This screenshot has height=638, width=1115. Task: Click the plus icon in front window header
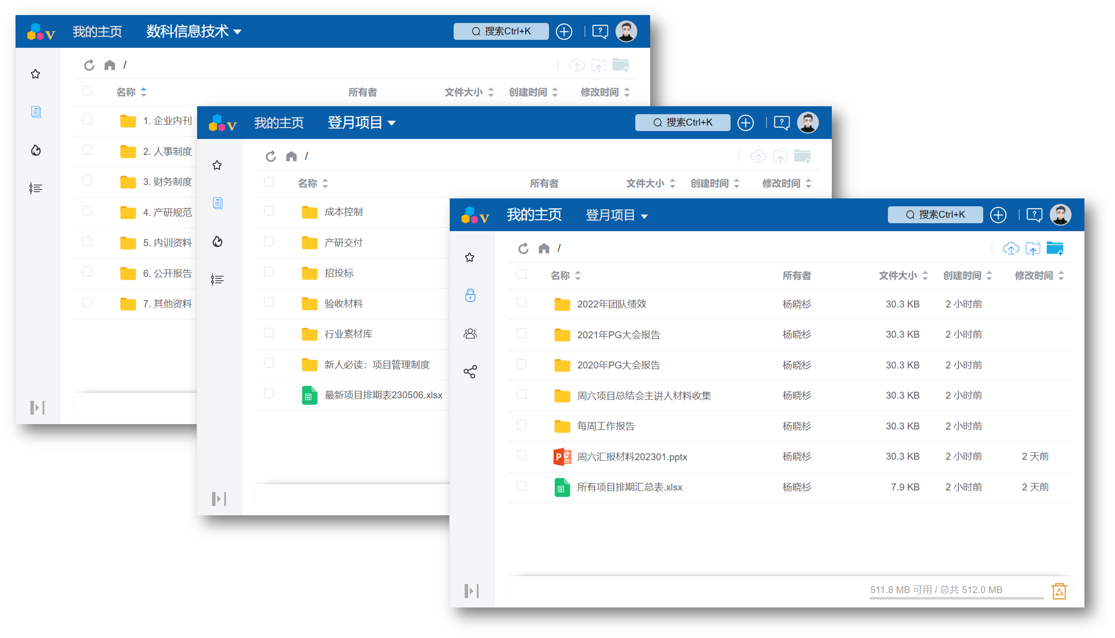click(x=998, y=215)
